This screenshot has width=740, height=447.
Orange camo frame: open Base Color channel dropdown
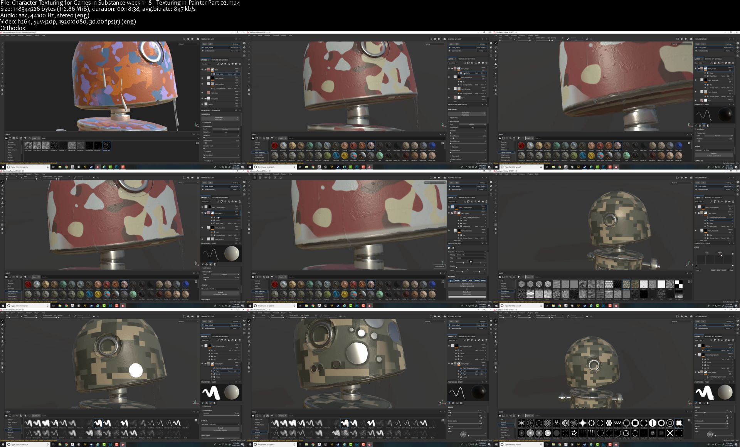206,64
